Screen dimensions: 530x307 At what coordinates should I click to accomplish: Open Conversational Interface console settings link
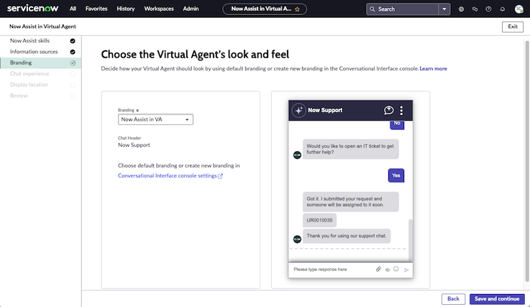coord(168,176)
